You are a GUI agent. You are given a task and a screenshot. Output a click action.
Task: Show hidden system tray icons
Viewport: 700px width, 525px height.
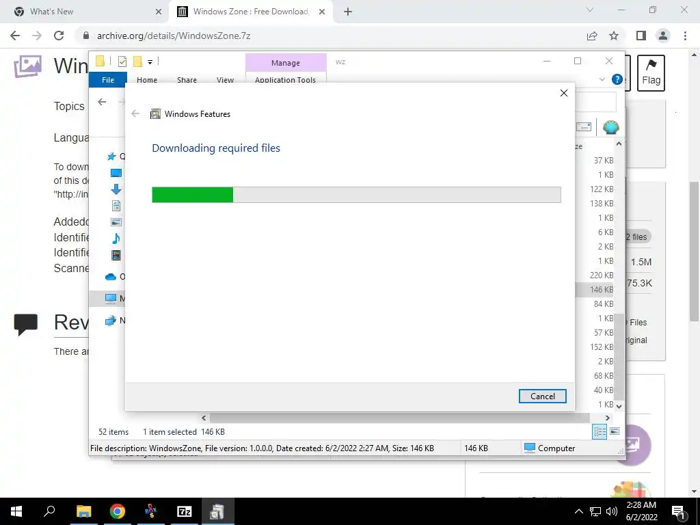578,511
